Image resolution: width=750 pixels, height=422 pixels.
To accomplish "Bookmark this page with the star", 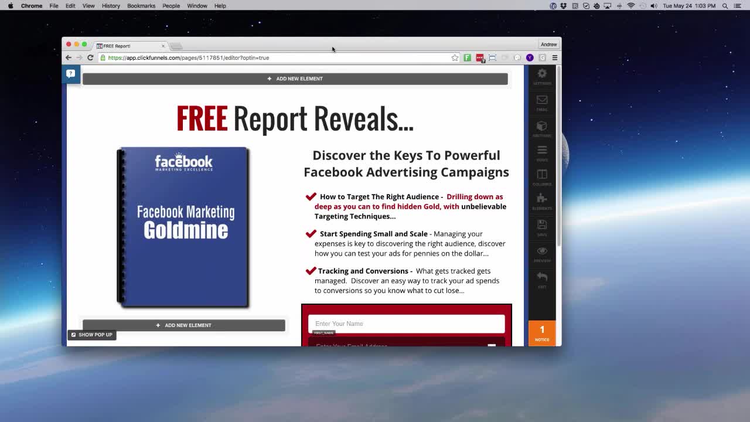I will click(455, 57).
